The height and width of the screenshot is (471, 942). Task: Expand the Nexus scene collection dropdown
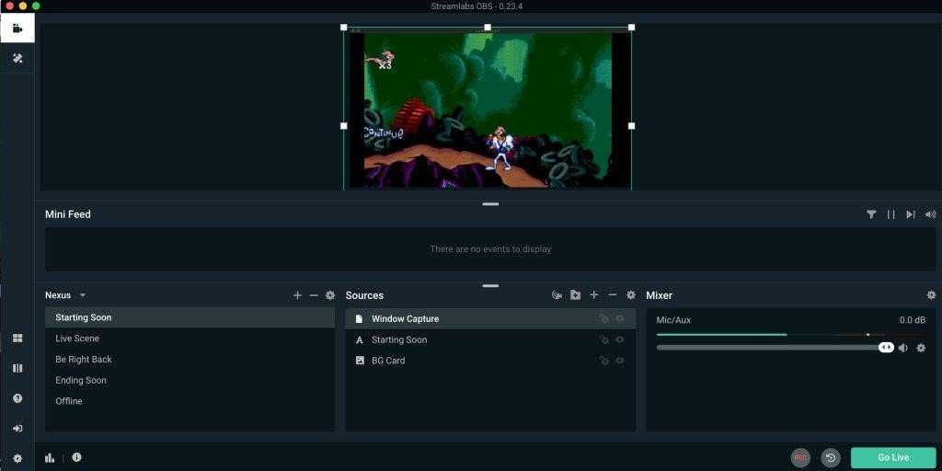(83, 295)
